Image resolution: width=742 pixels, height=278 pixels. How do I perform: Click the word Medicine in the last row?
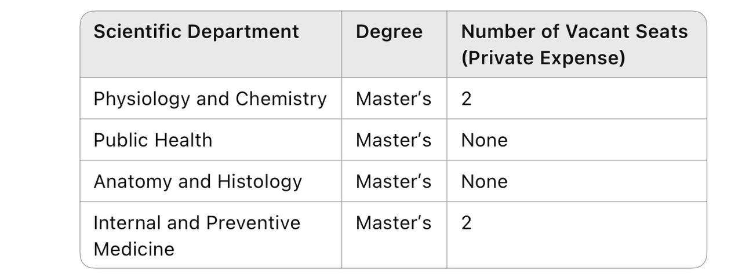[133, 249]
